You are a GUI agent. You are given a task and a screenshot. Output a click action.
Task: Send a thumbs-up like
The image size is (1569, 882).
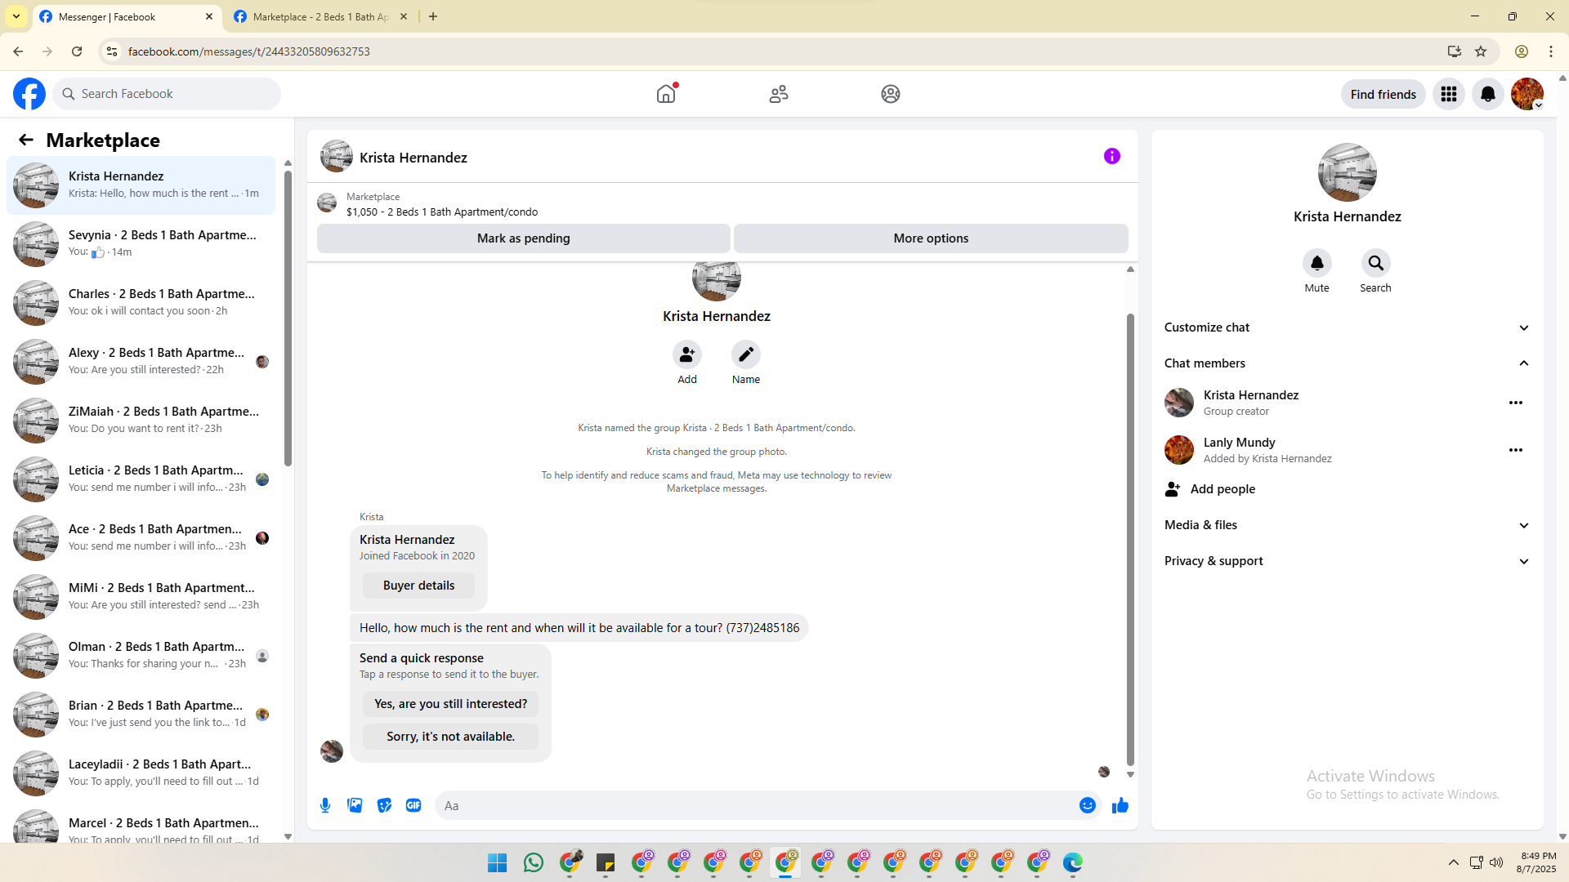click(1120, 805)
